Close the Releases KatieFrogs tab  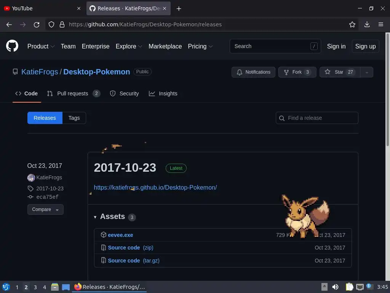[x=165, y=8]
